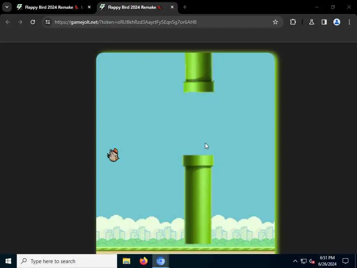View site information for gamejolt.net

[47, 22]
